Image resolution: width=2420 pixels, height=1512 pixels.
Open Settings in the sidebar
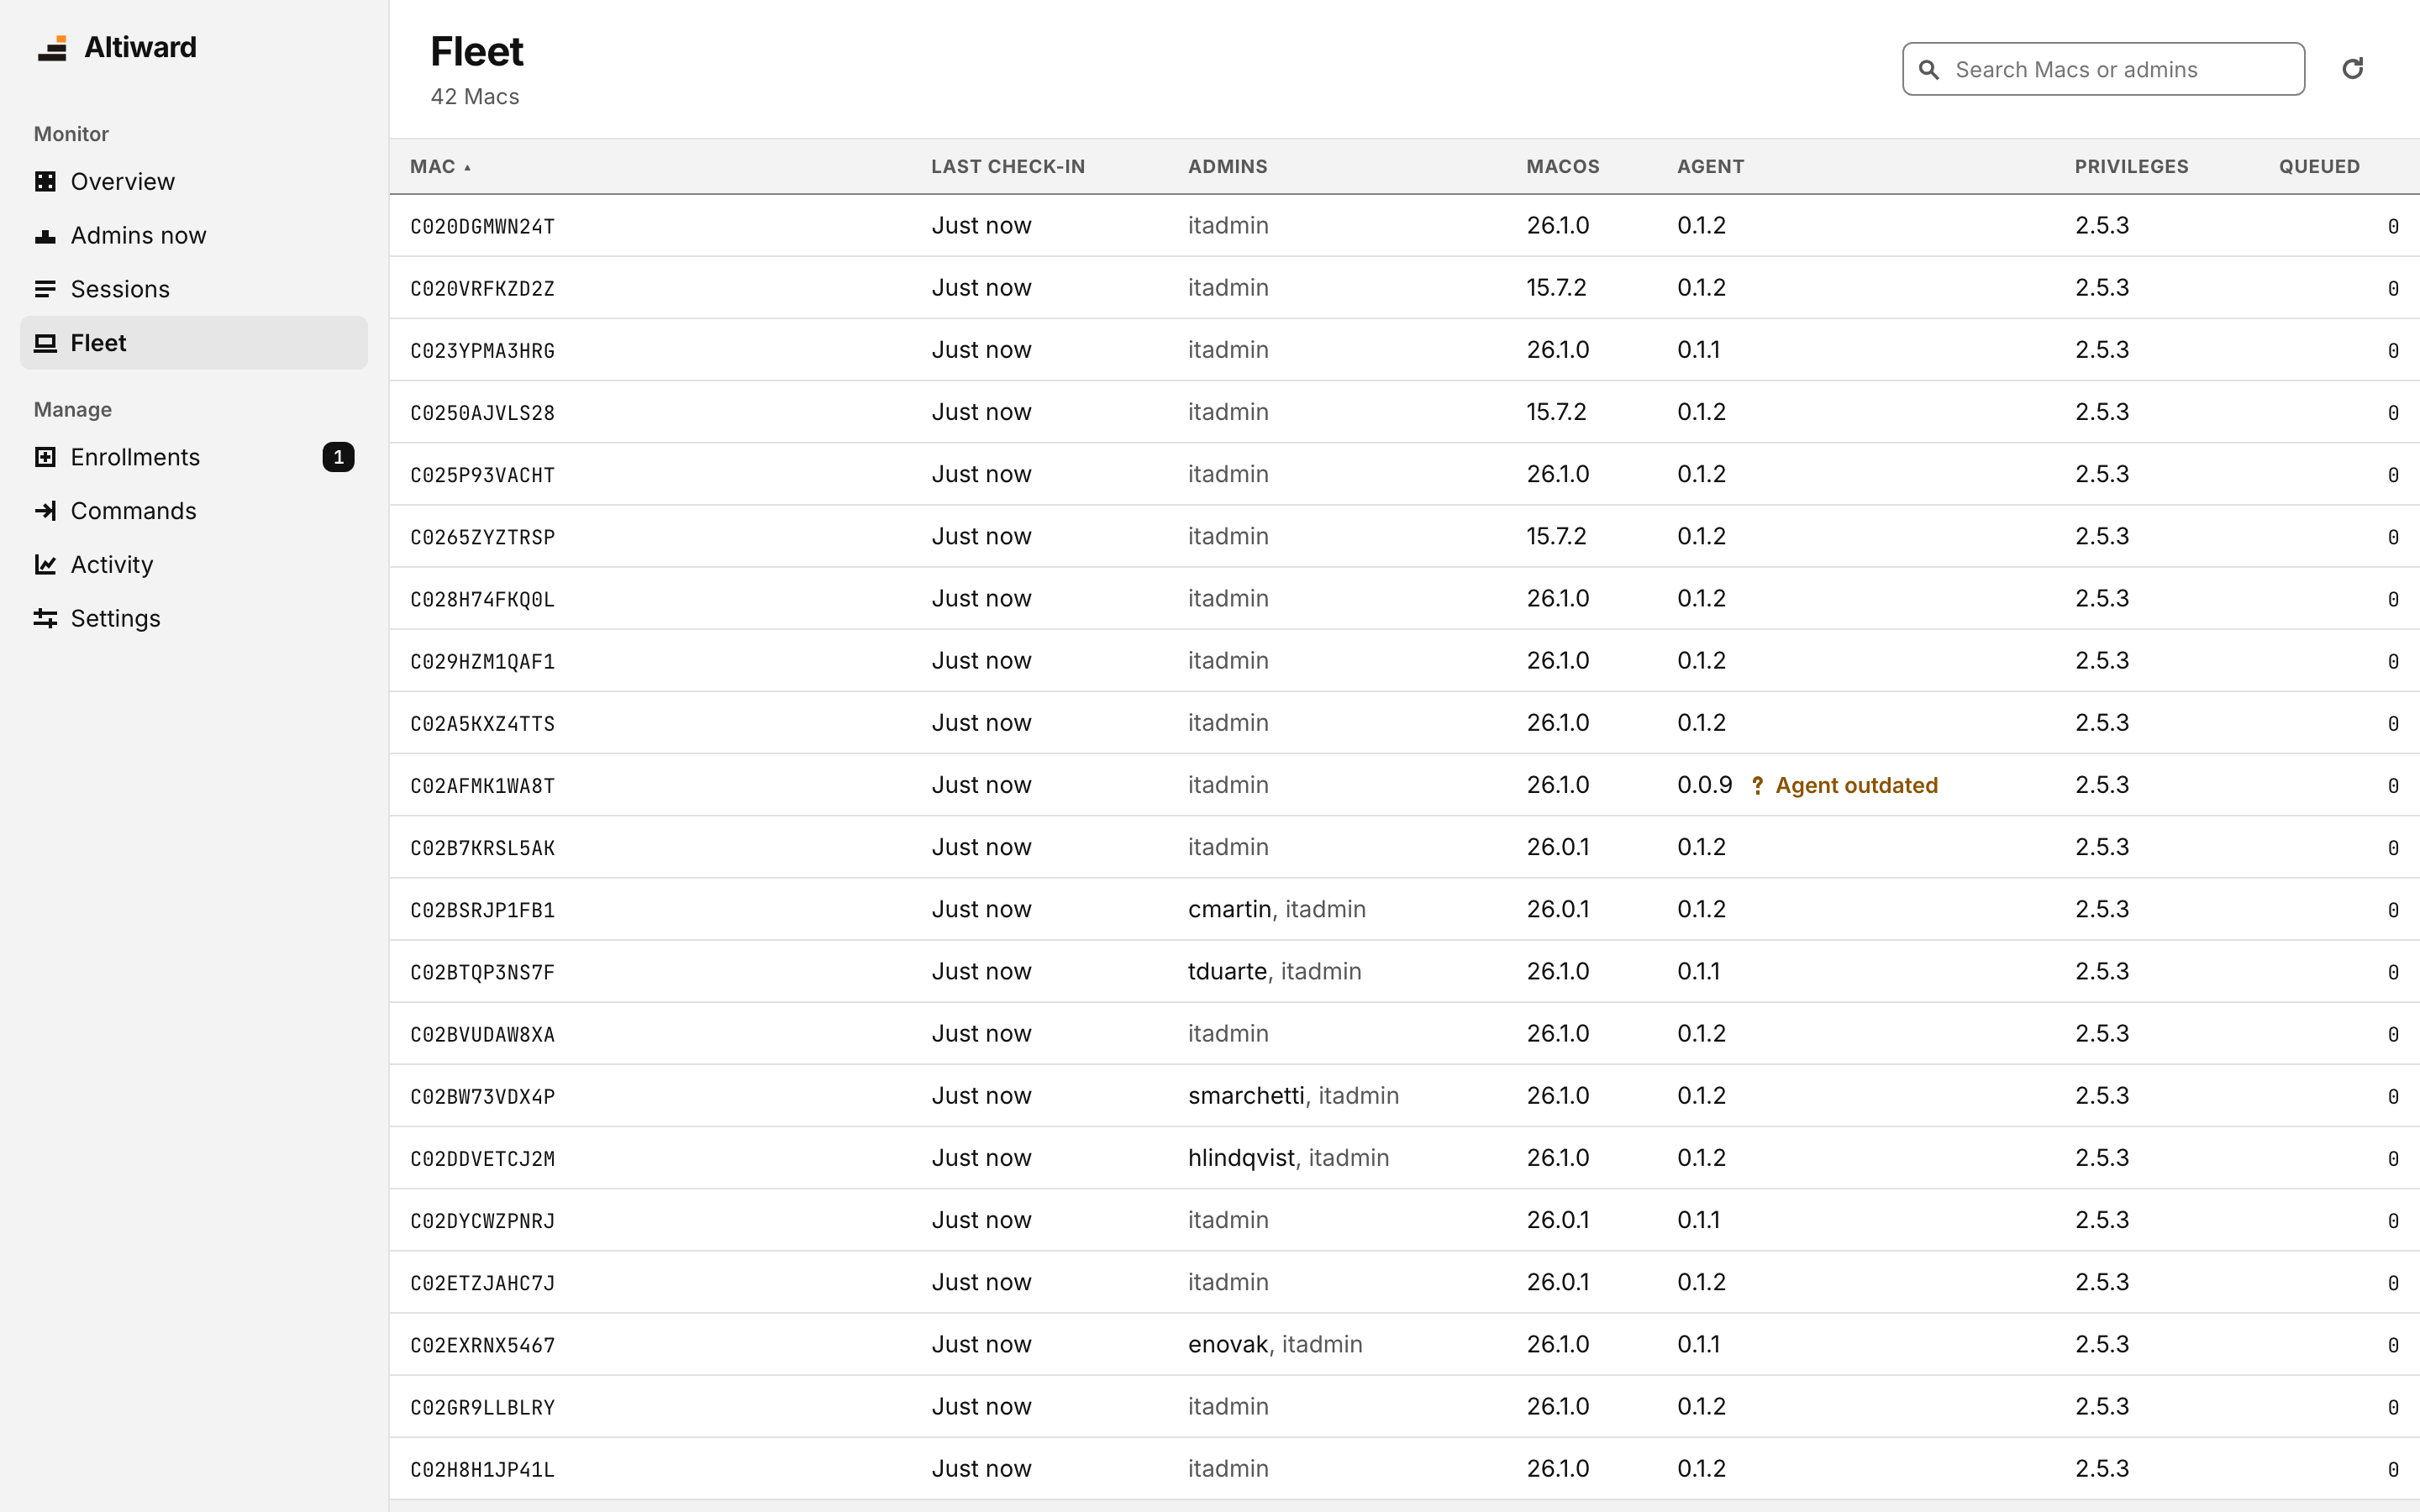pos(194,619)
